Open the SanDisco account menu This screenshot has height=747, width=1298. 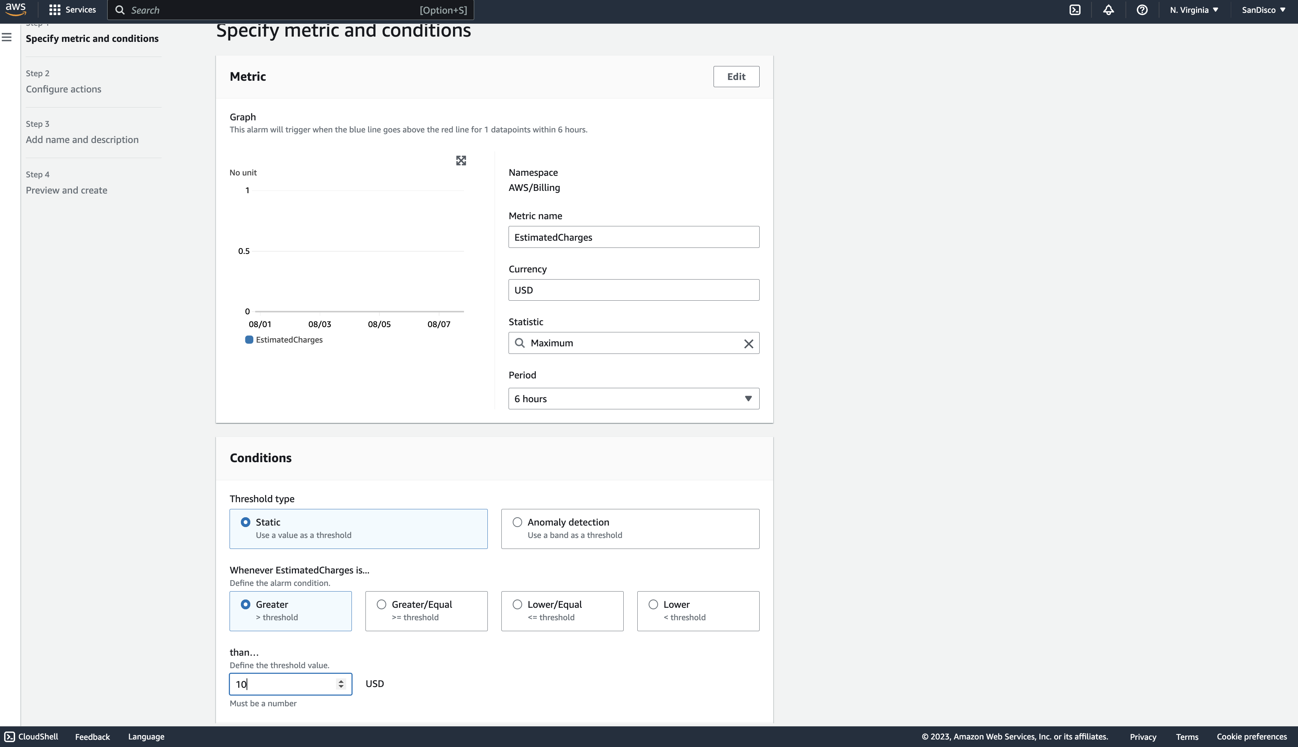pyautogui.click(x=1263, y=10)
